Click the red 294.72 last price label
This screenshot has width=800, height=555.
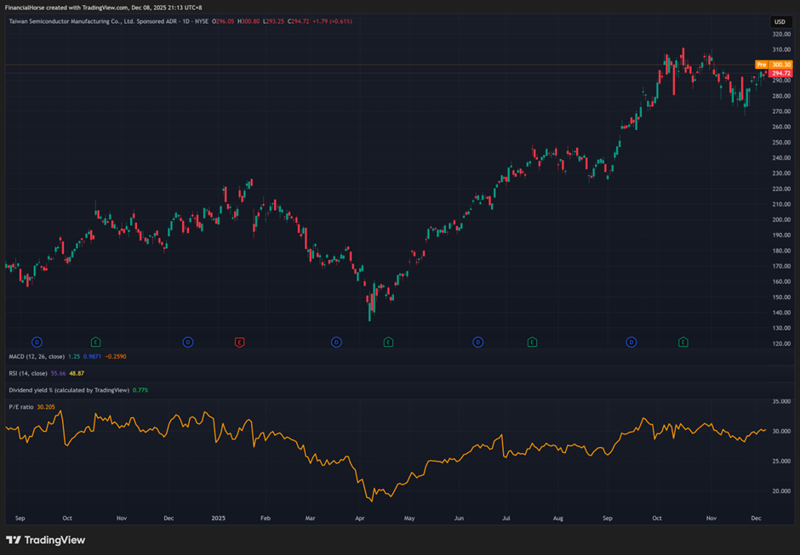[x=780, y=74]
